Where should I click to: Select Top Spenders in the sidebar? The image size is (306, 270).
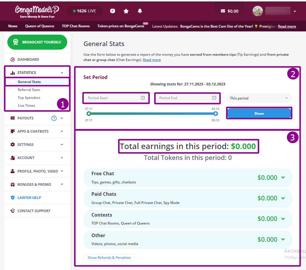[29, 98]
